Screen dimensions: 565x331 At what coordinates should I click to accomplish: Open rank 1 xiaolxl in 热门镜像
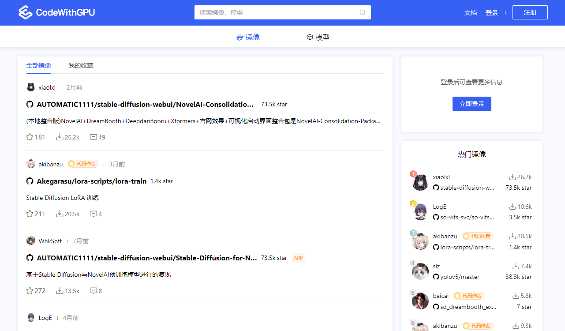[442, 177]
